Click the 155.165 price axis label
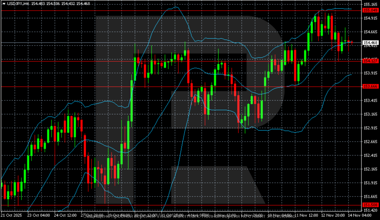 point(369,4)
